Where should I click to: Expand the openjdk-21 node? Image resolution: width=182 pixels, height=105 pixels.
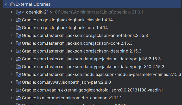click(11, 12)
